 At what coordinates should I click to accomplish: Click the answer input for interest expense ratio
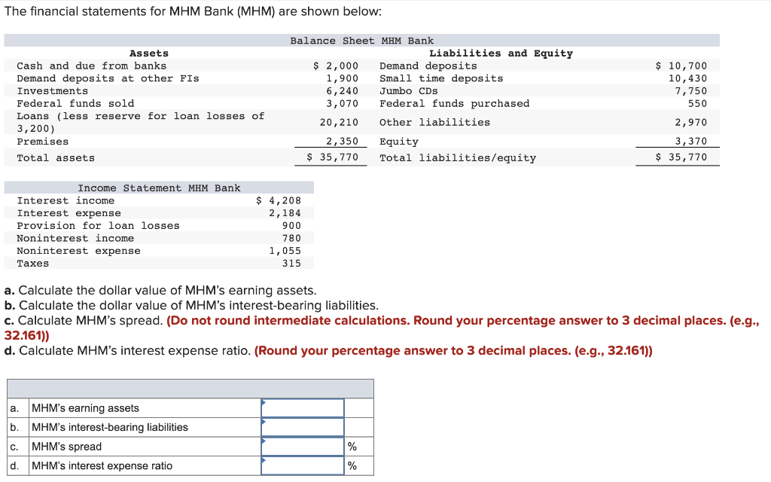pos(301,465)
